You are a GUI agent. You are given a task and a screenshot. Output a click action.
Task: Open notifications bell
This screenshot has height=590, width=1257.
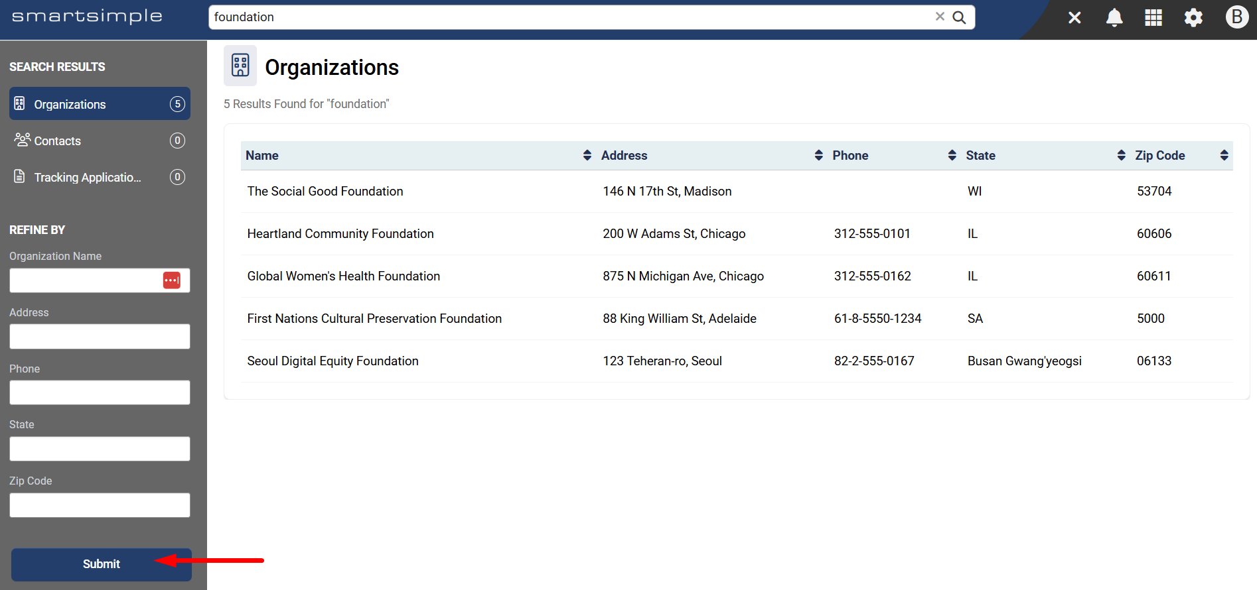click(x=1114, y=18)
